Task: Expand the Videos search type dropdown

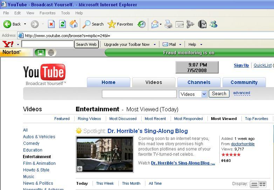Action: coord(204,94)
